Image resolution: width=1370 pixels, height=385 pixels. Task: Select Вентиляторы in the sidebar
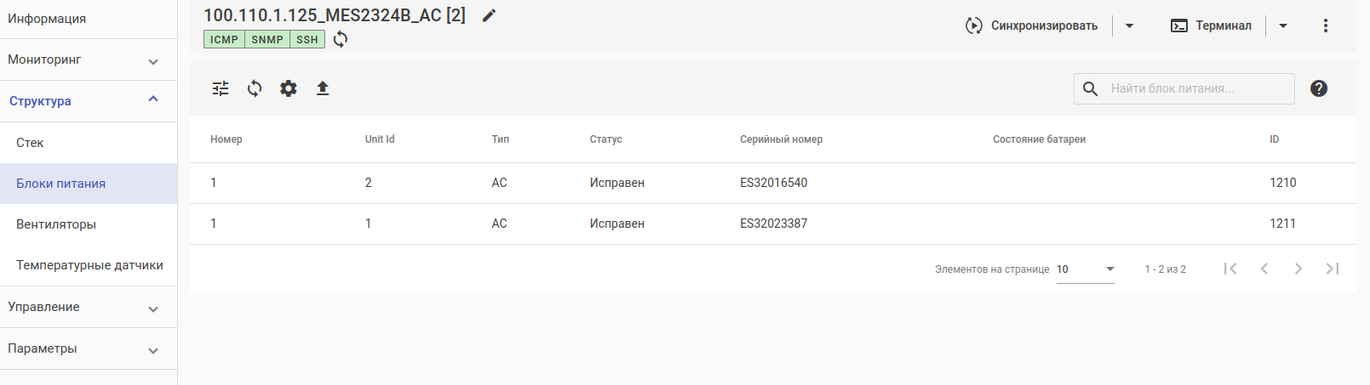coord(56,224)
